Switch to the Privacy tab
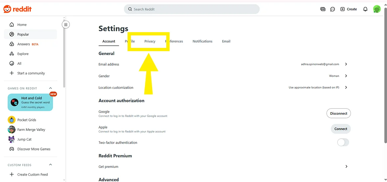The height and width of the screenshot is (182, 387). (x=150, y=41)
